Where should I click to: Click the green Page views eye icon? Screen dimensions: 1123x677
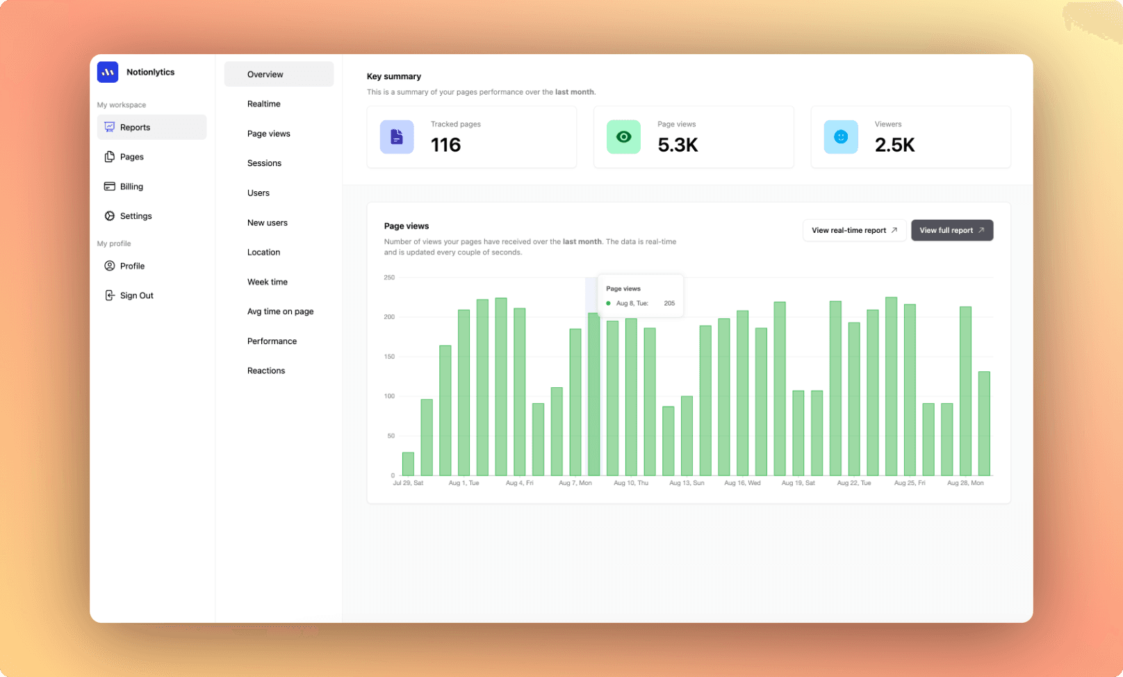pyautogui.click(x=623, y=137)
